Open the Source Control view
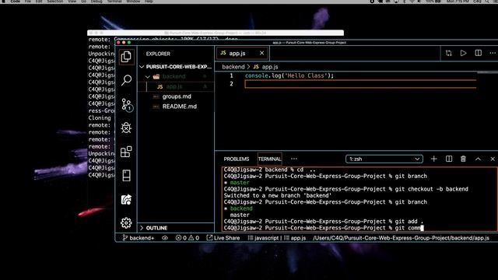This screenshot has width=498, height=280. click(x=127, y=104)
